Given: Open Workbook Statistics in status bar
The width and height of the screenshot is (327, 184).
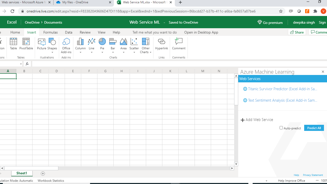Looking at the screenshot, I should 51,181.
